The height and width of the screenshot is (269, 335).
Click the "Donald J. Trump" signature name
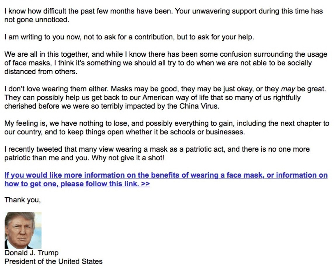tap(32, 253)
